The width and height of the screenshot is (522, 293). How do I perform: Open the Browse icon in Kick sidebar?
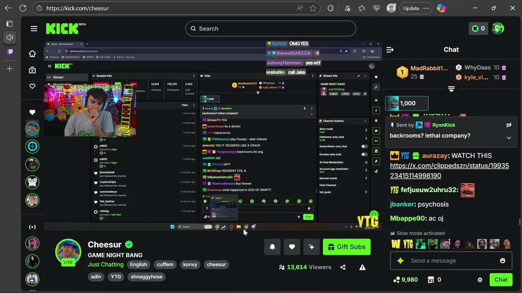(x=32, y=70)
